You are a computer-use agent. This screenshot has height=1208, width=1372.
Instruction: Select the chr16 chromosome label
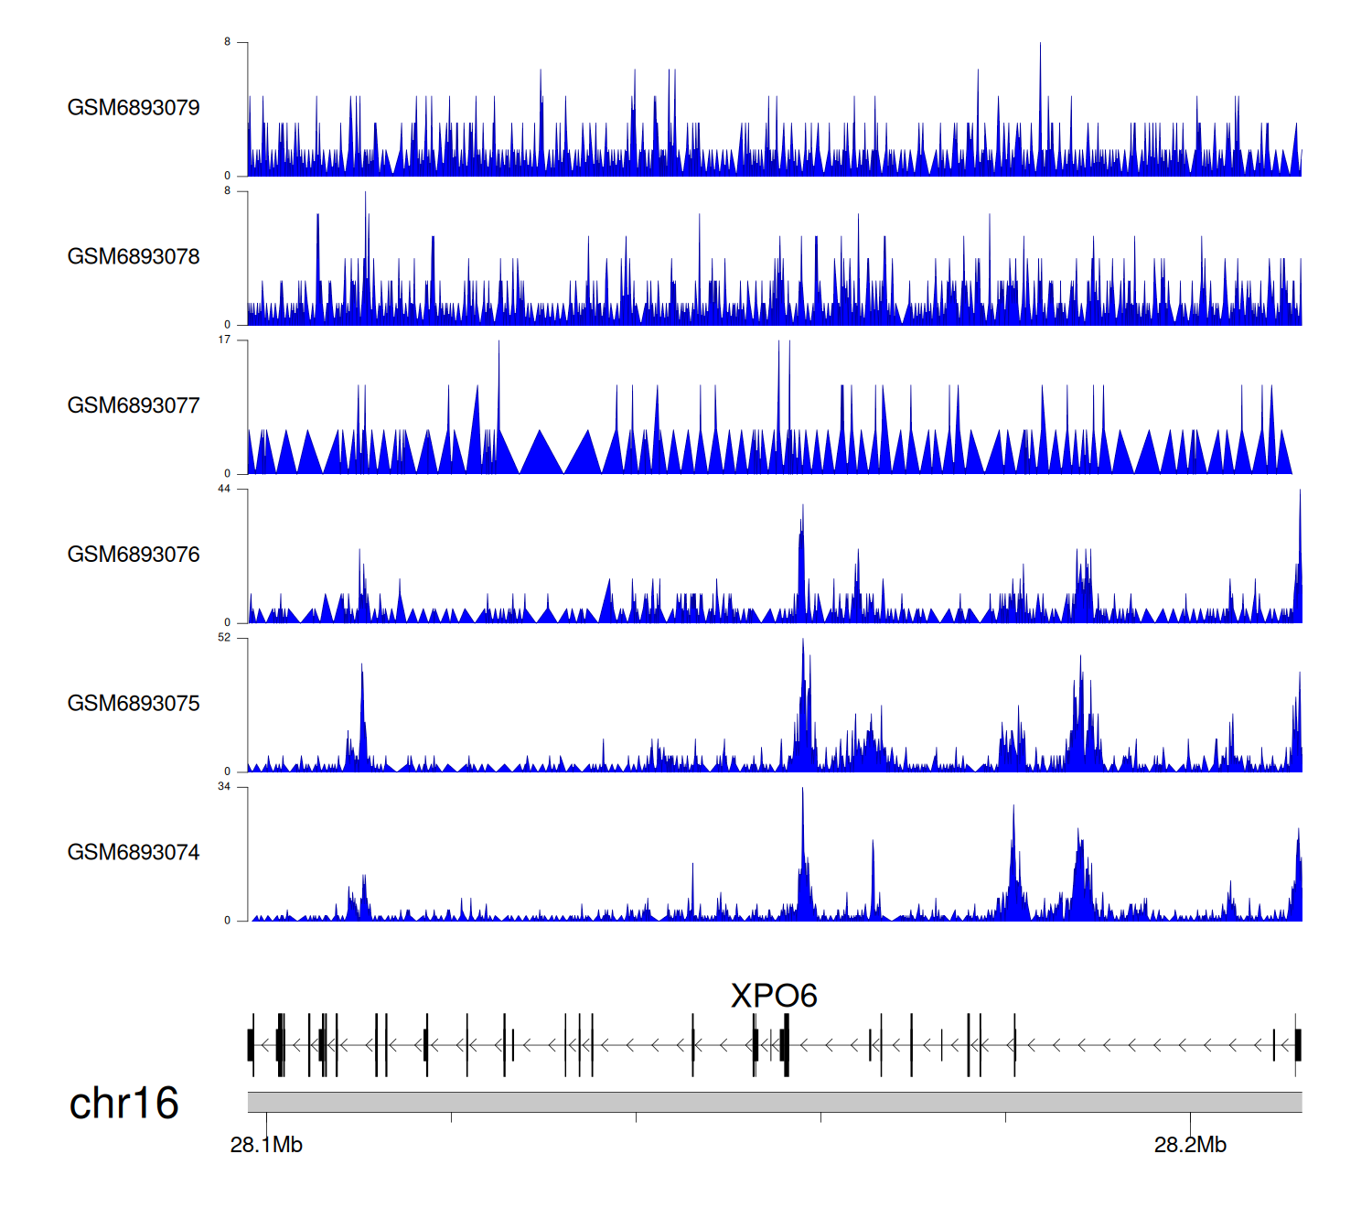click(x=123, y=1104)
